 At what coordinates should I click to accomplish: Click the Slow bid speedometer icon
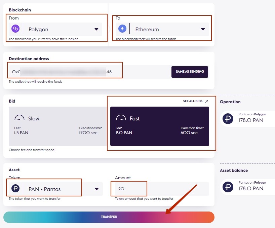tap(19, 118)
